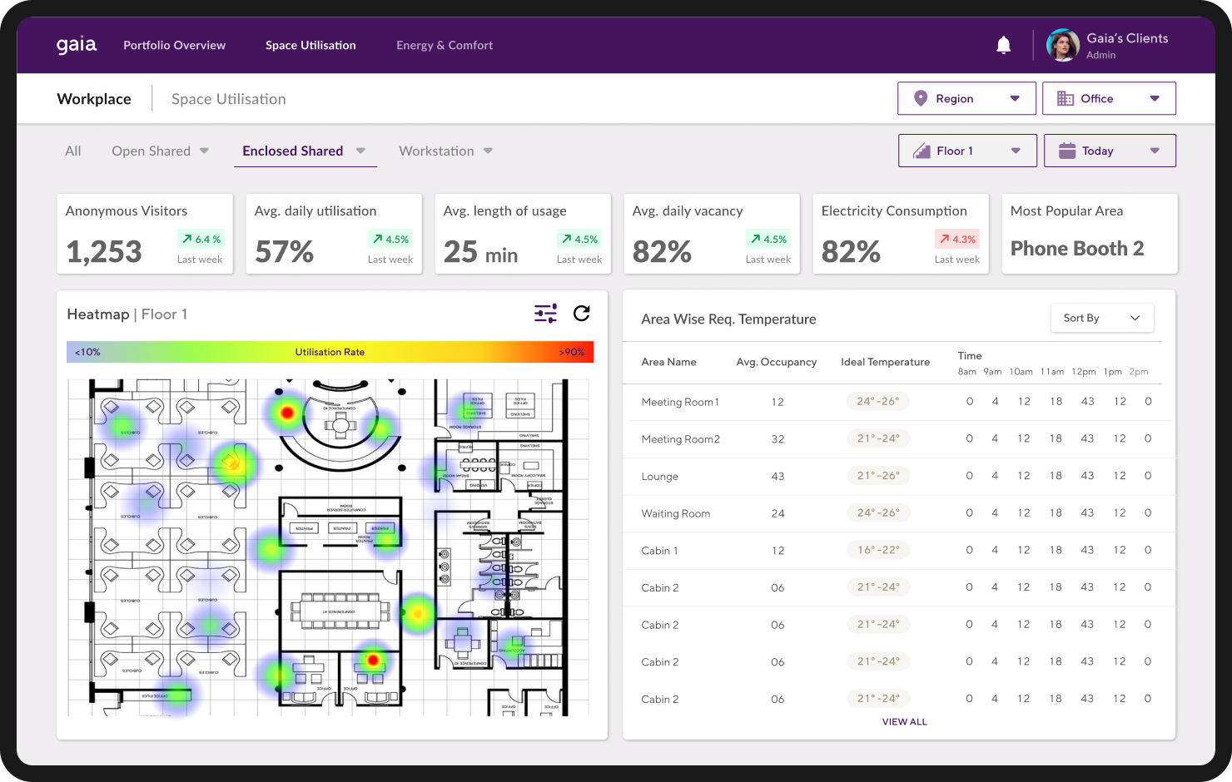
Task: Click the gaia logo
Action: point(77,45)
